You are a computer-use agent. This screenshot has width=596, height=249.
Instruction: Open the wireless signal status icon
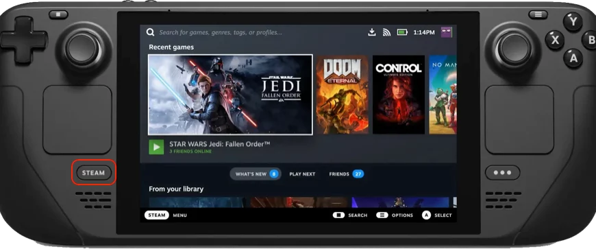tap(386, 32)
